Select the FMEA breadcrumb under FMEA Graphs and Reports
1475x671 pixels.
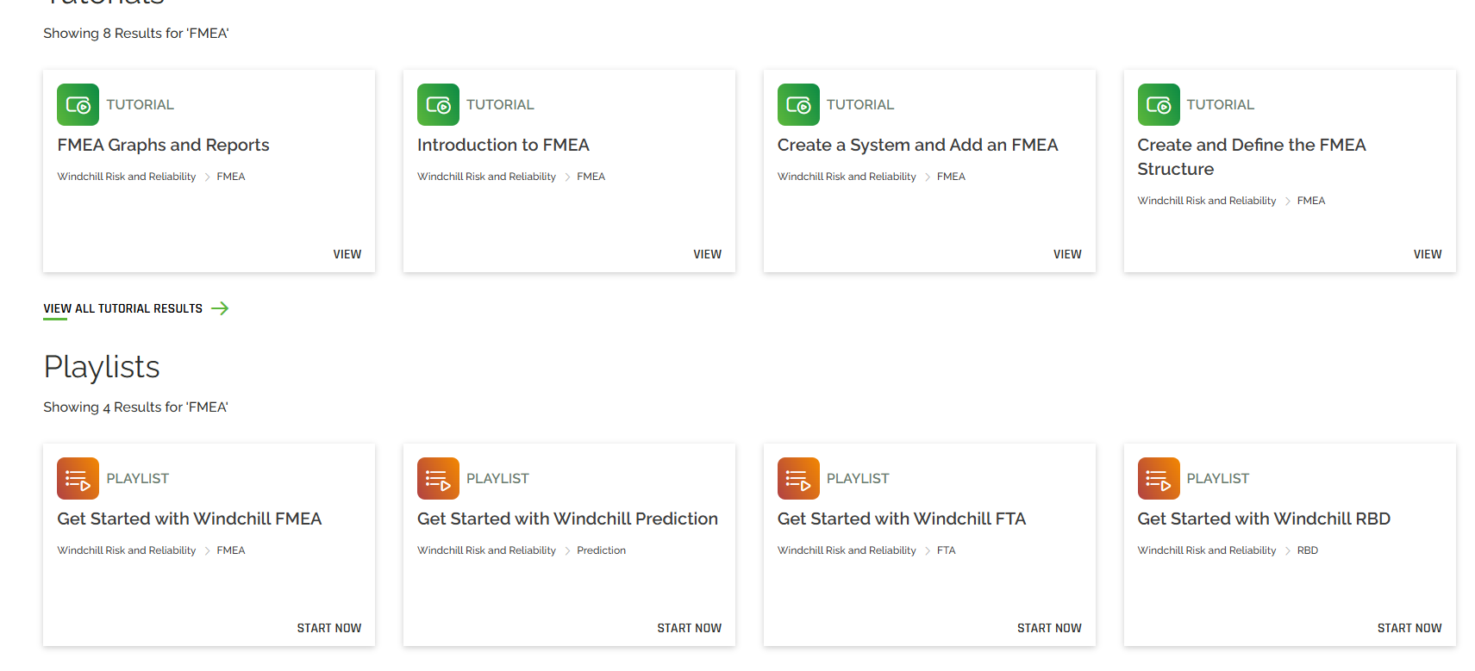click(230, 176)
